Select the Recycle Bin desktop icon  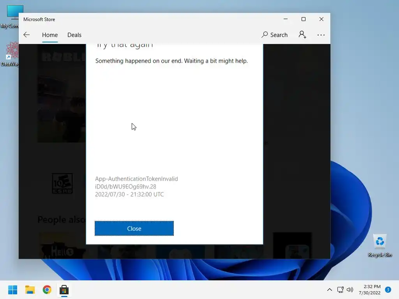pos(380,245)
